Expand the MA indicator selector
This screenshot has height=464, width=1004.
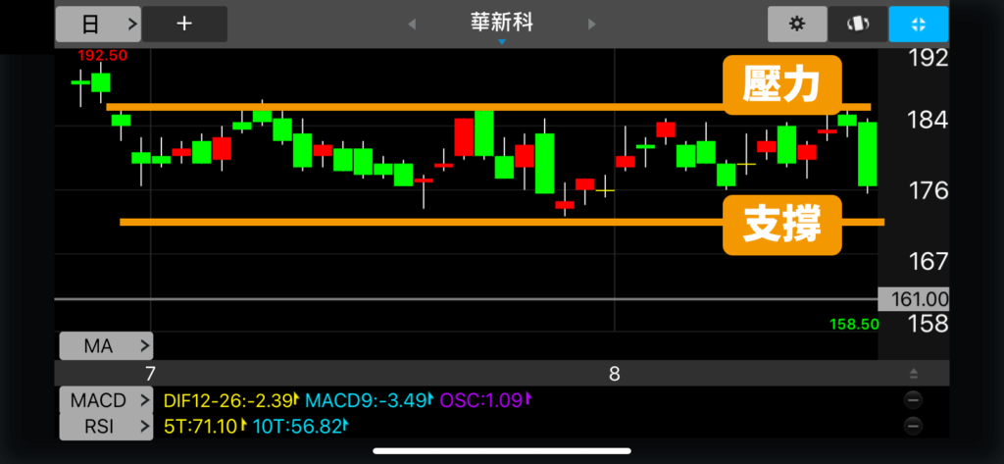point(106,346)
